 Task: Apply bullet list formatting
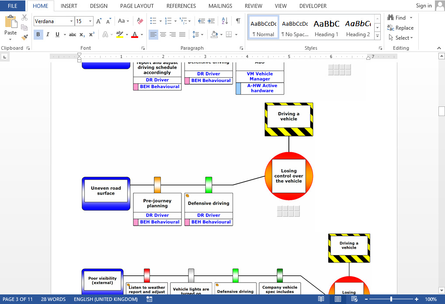point(153,21)
